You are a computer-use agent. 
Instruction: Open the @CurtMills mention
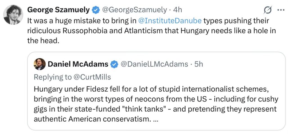point(93,77)
